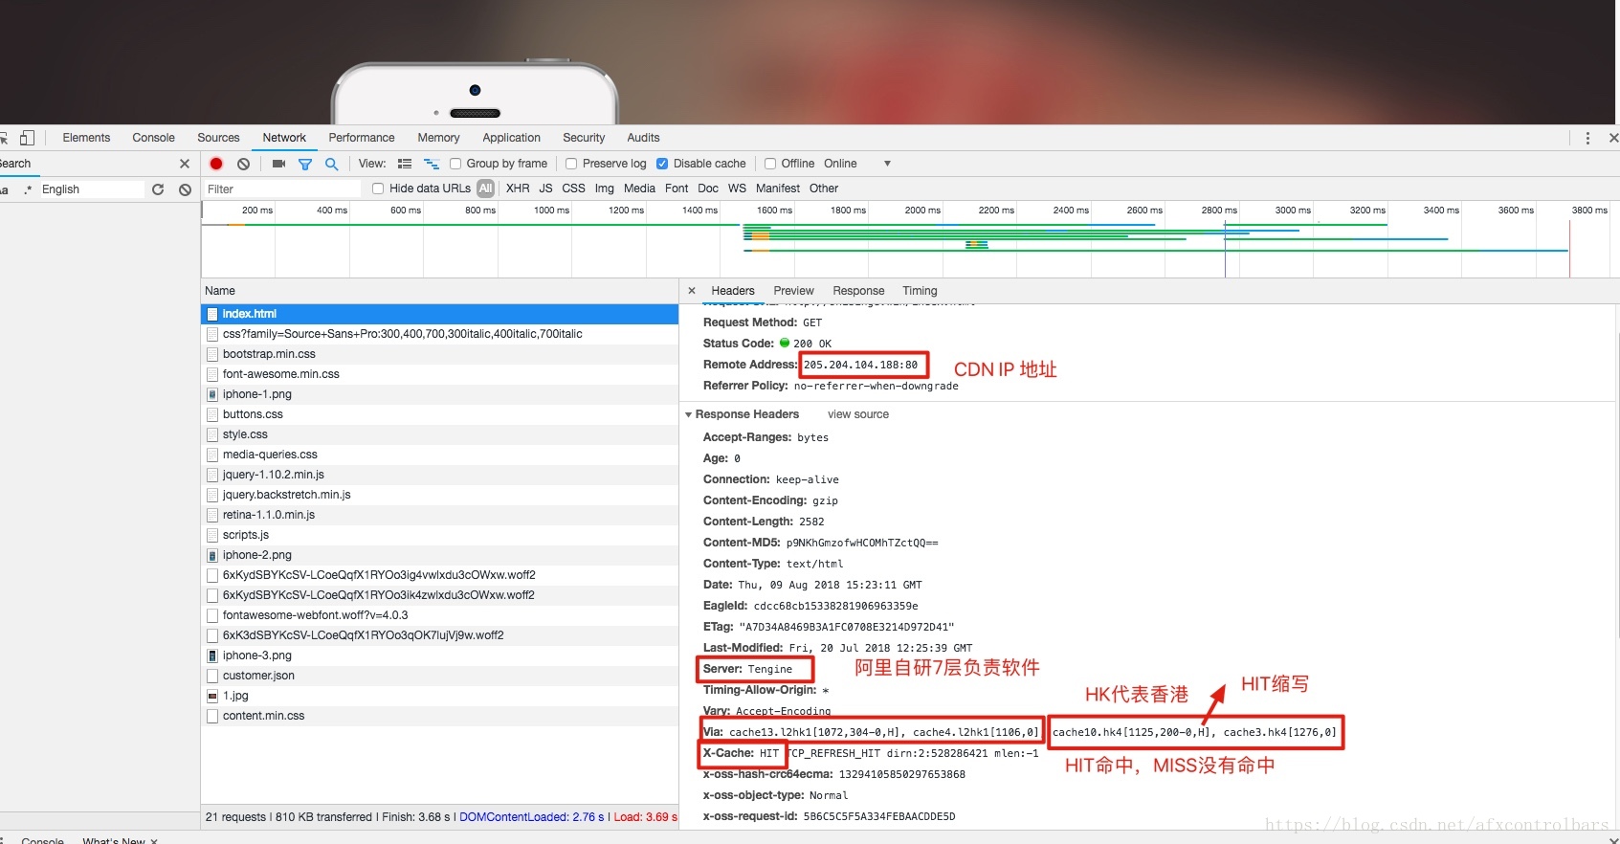Select font-awesome.min.css request
This screenshot has height=844, width=1620.
tap(440, 374)
